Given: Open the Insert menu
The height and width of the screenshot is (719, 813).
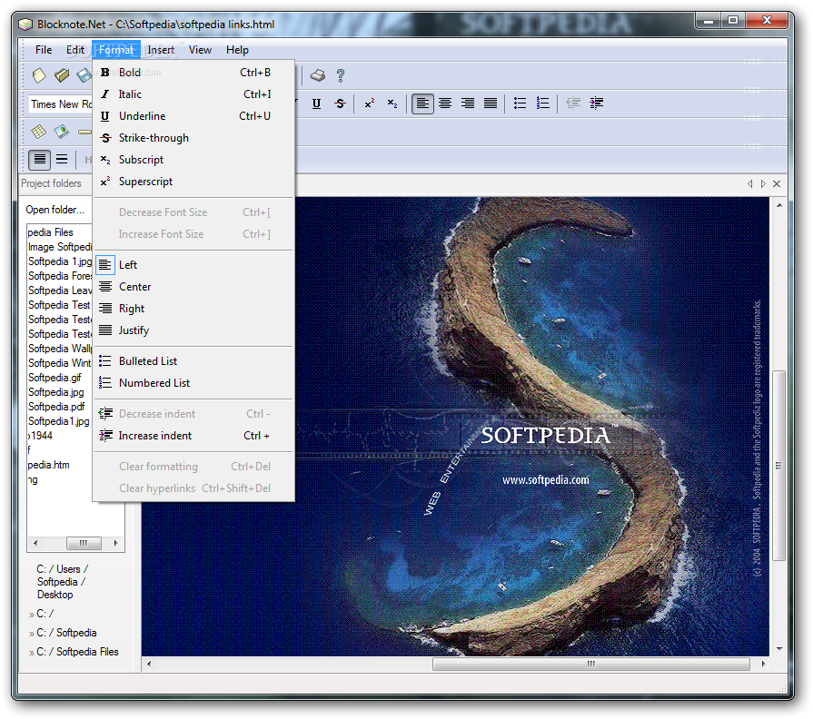Looking at the screenshot, I should (161, 50).
